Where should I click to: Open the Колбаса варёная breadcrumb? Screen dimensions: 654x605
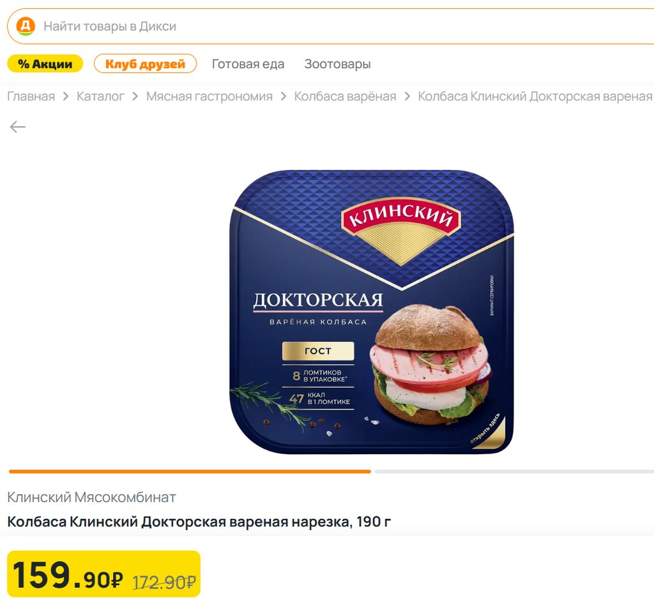click(x=346, y=96)
